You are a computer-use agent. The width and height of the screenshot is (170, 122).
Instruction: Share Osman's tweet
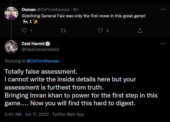(x=139, y=31)
